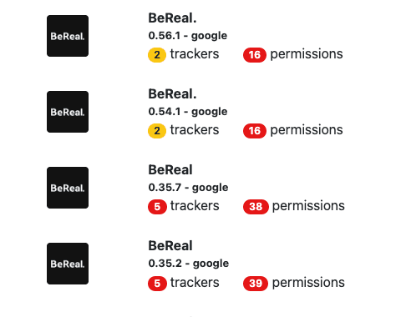This screenshot has width=401, height=317.
Task: Open BeReal icon for version 0.35.7
Action: (68, 188)
